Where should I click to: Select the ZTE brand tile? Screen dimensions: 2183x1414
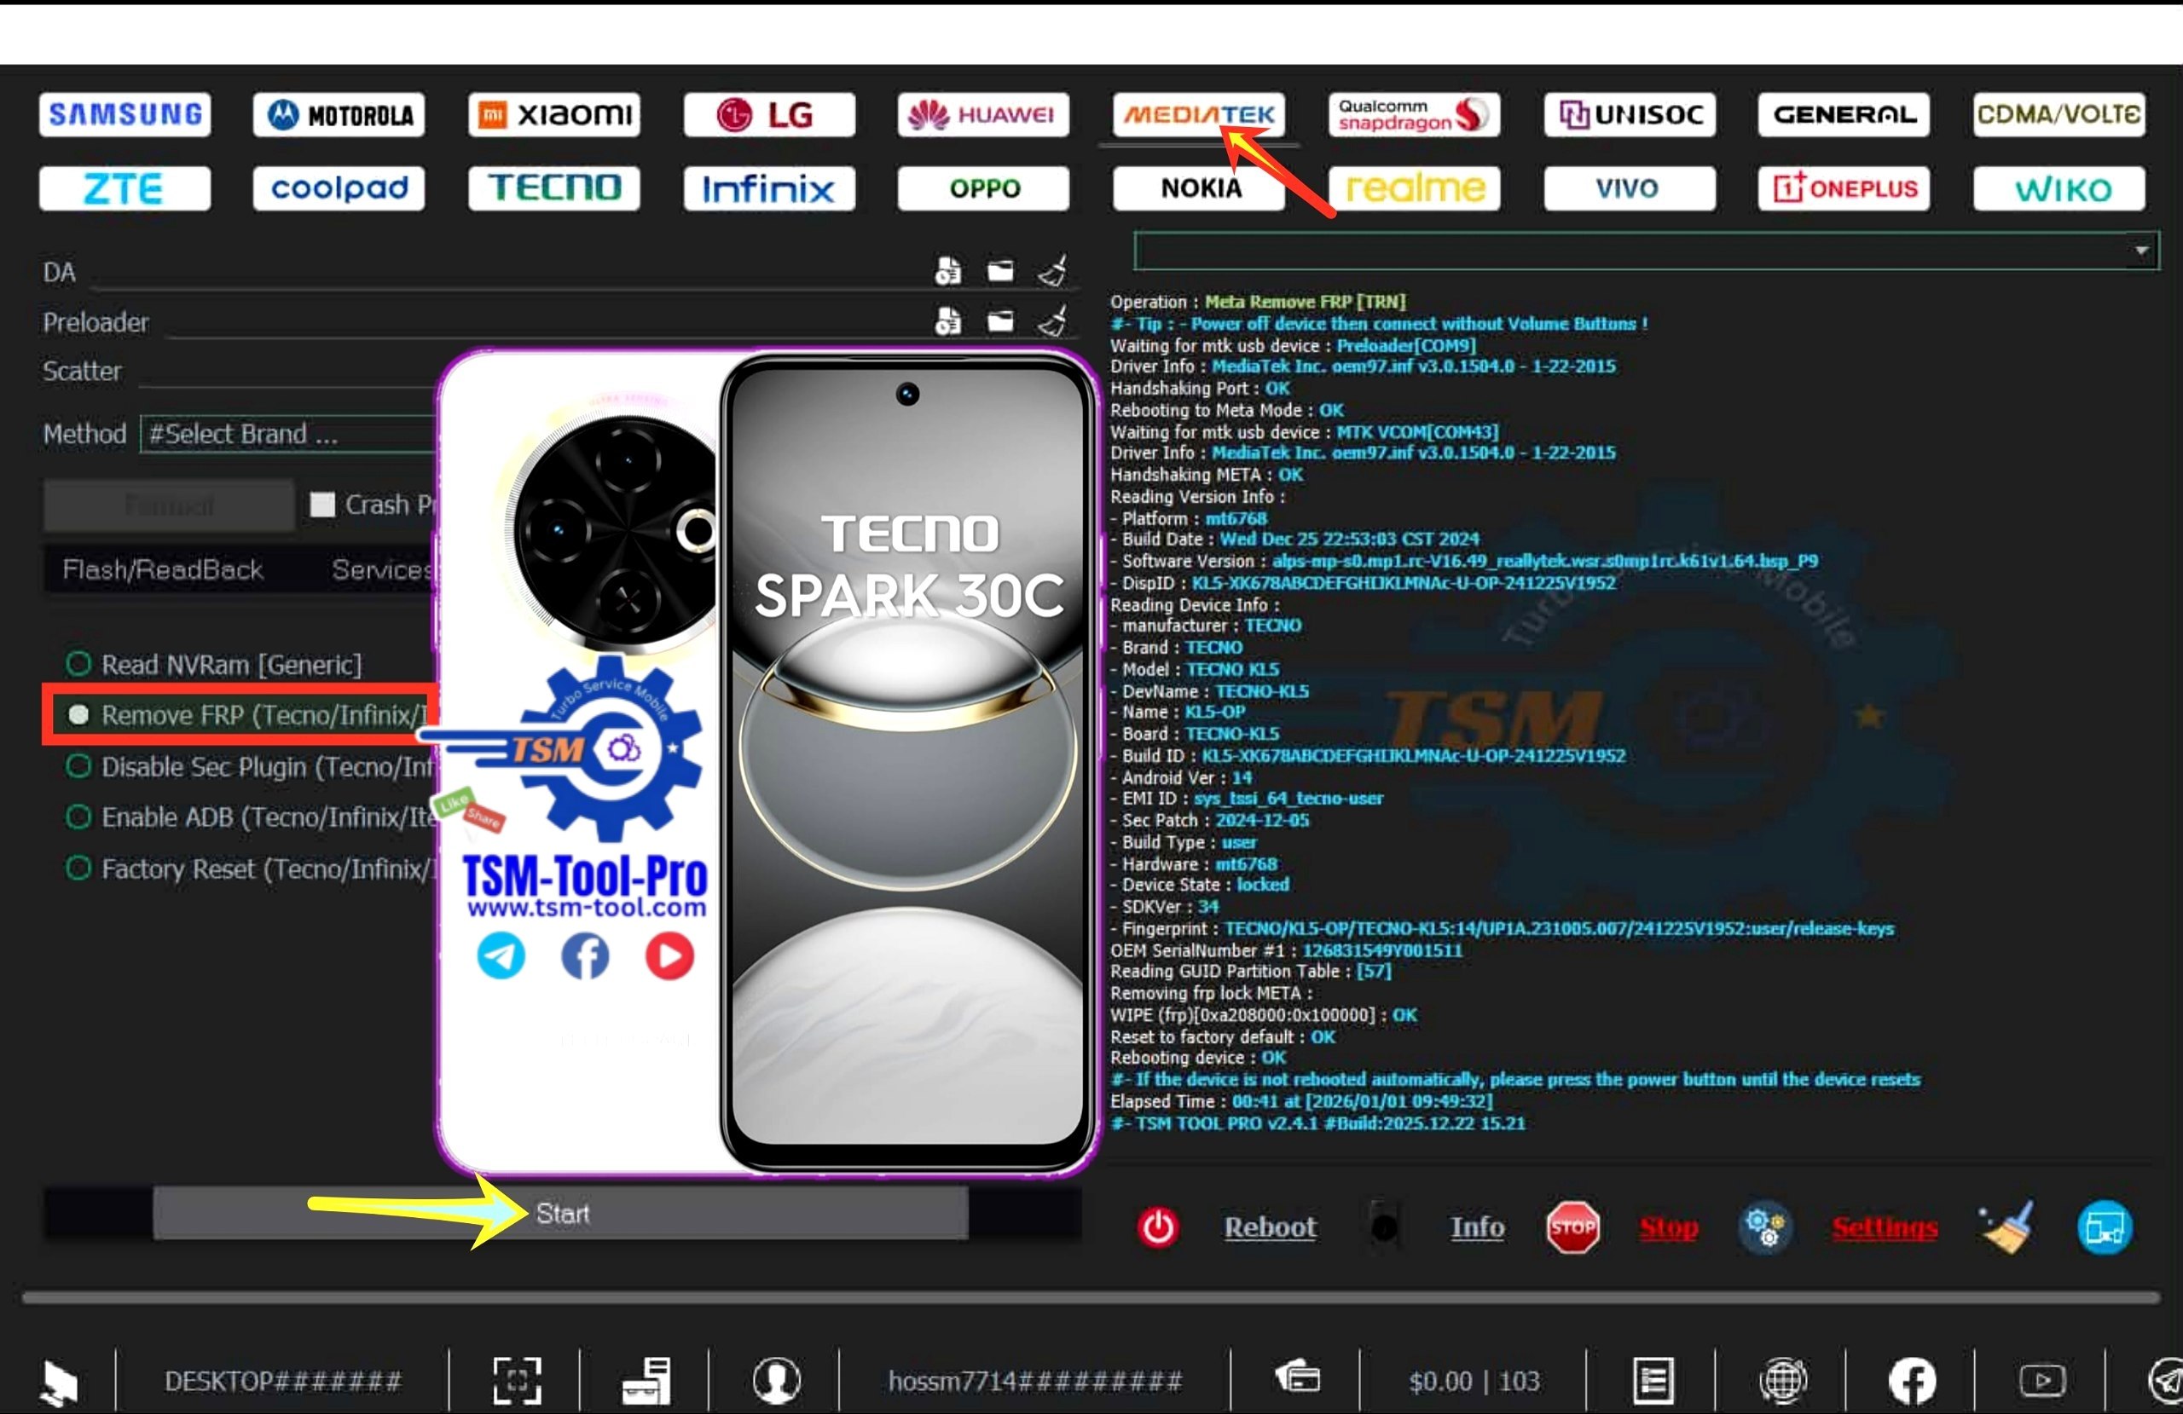tap(124, 188)
